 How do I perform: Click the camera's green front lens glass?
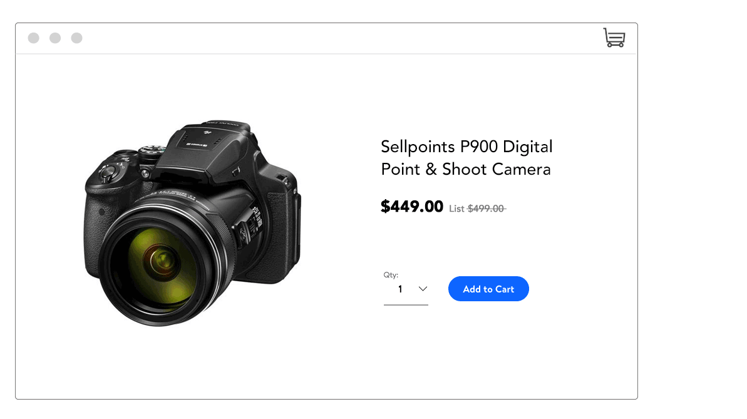click(160, 259)
